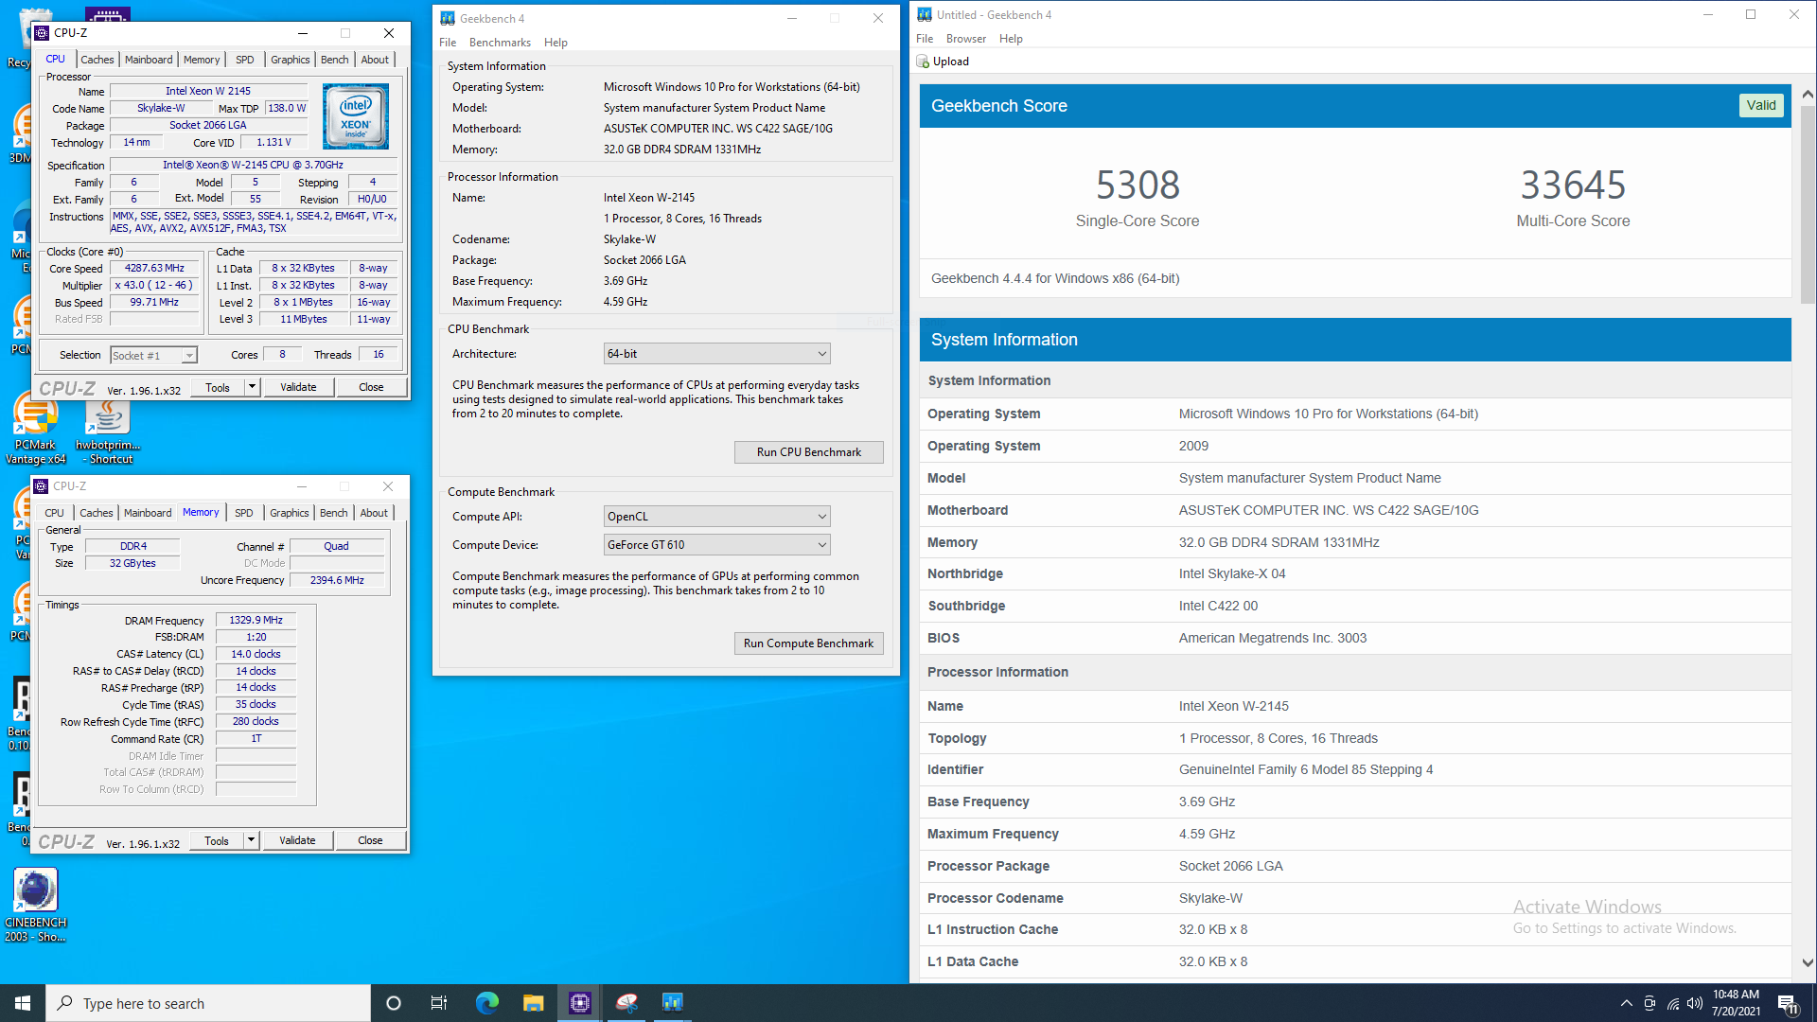Click the Intel Xeon inside logo in CPU-Z

356,116
